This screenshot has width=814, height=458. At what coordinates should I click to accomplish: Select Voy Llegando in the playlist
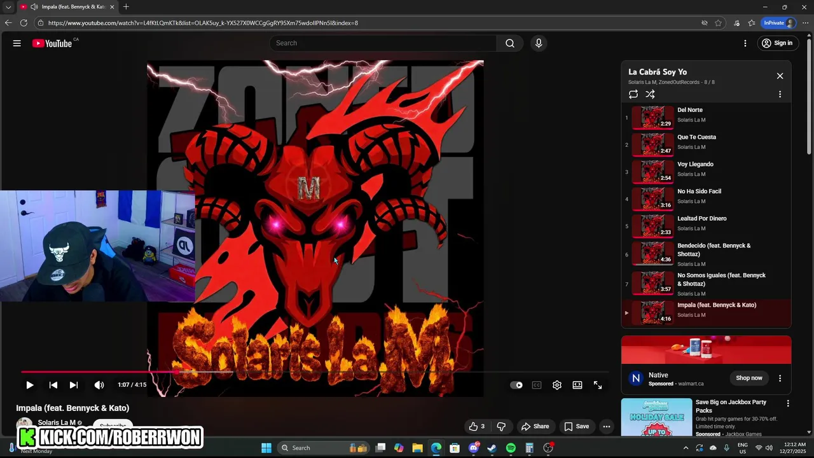pyautogui.click(x=706, y=172)
